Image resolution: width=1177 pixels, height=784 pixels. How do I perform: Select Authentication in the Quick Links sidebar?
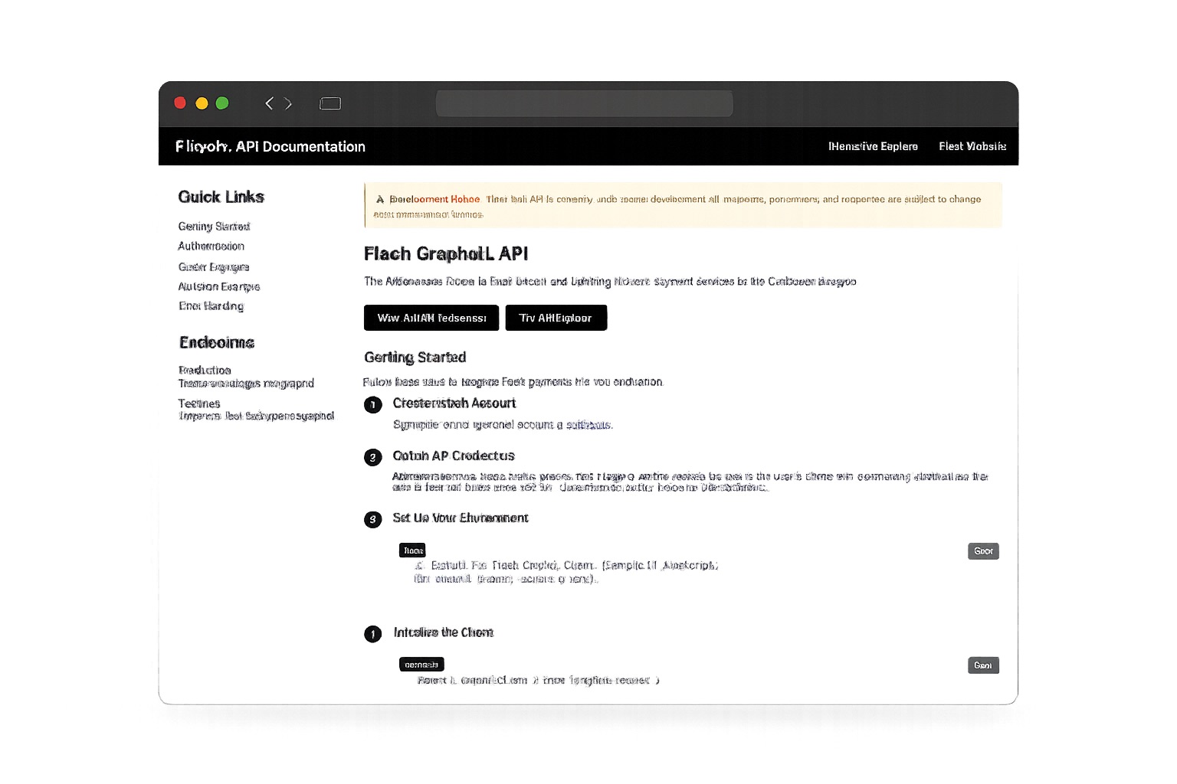(x=211, y=246)
